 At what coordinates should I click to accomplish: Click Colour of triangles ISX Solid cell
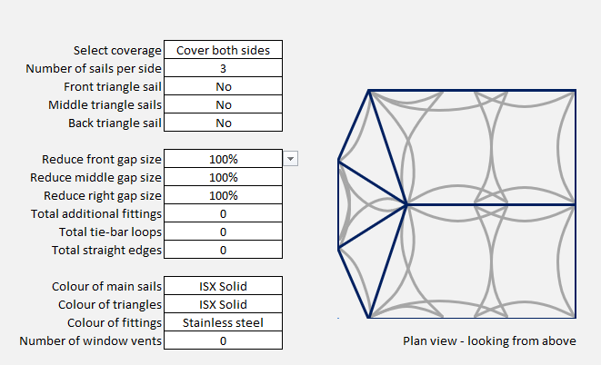click(x=223, y=304)
